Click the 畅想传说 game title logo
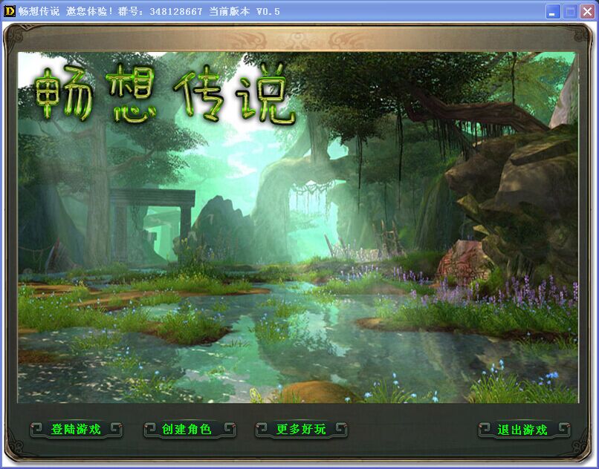Image resolution: width=599 pixels, height=469 pixels. (164, 94)
